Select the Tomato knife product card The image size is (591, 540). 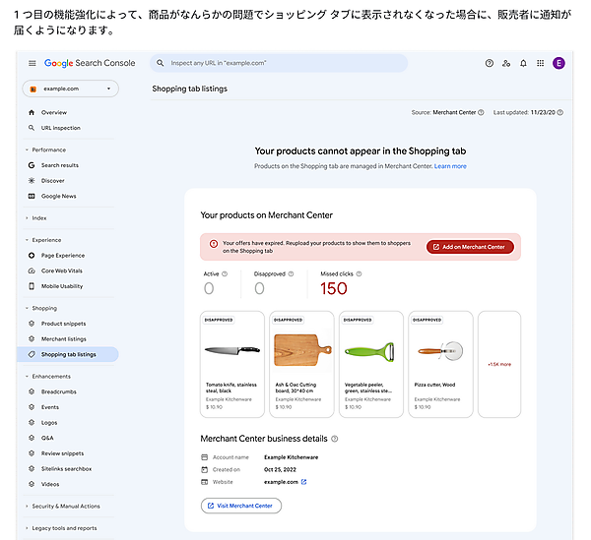pos(231,364)
